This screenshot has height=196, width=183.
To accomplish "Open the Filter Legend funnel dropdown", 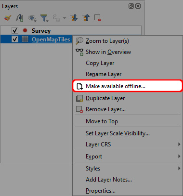I will (x=44, y=18).
